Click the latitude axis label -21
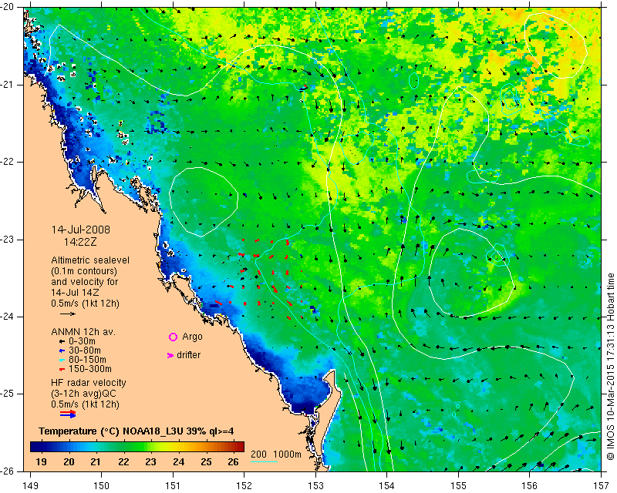The height and width of the screenshot is (493, 617). tap(8, 85)
